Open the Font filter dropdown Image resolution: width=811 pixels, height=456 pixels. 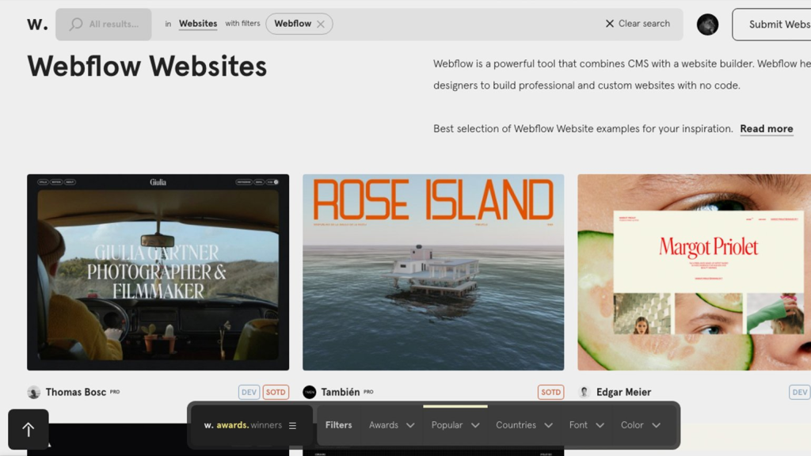coord(586,426)
